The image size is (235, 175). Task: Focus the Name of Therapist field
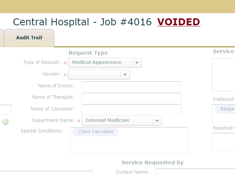[x=131, y=98]
